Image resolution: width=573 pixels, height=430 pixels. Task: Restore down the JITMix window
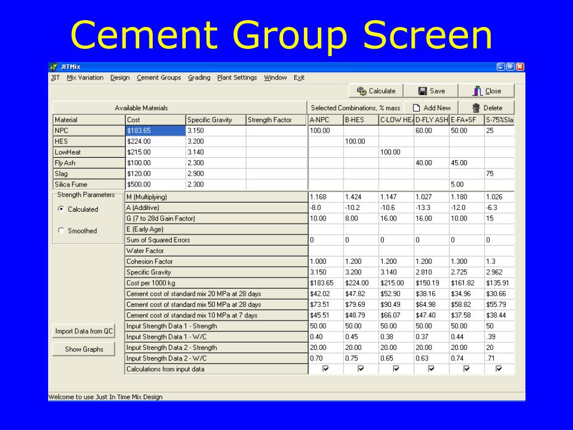click(x=510, y=67)
